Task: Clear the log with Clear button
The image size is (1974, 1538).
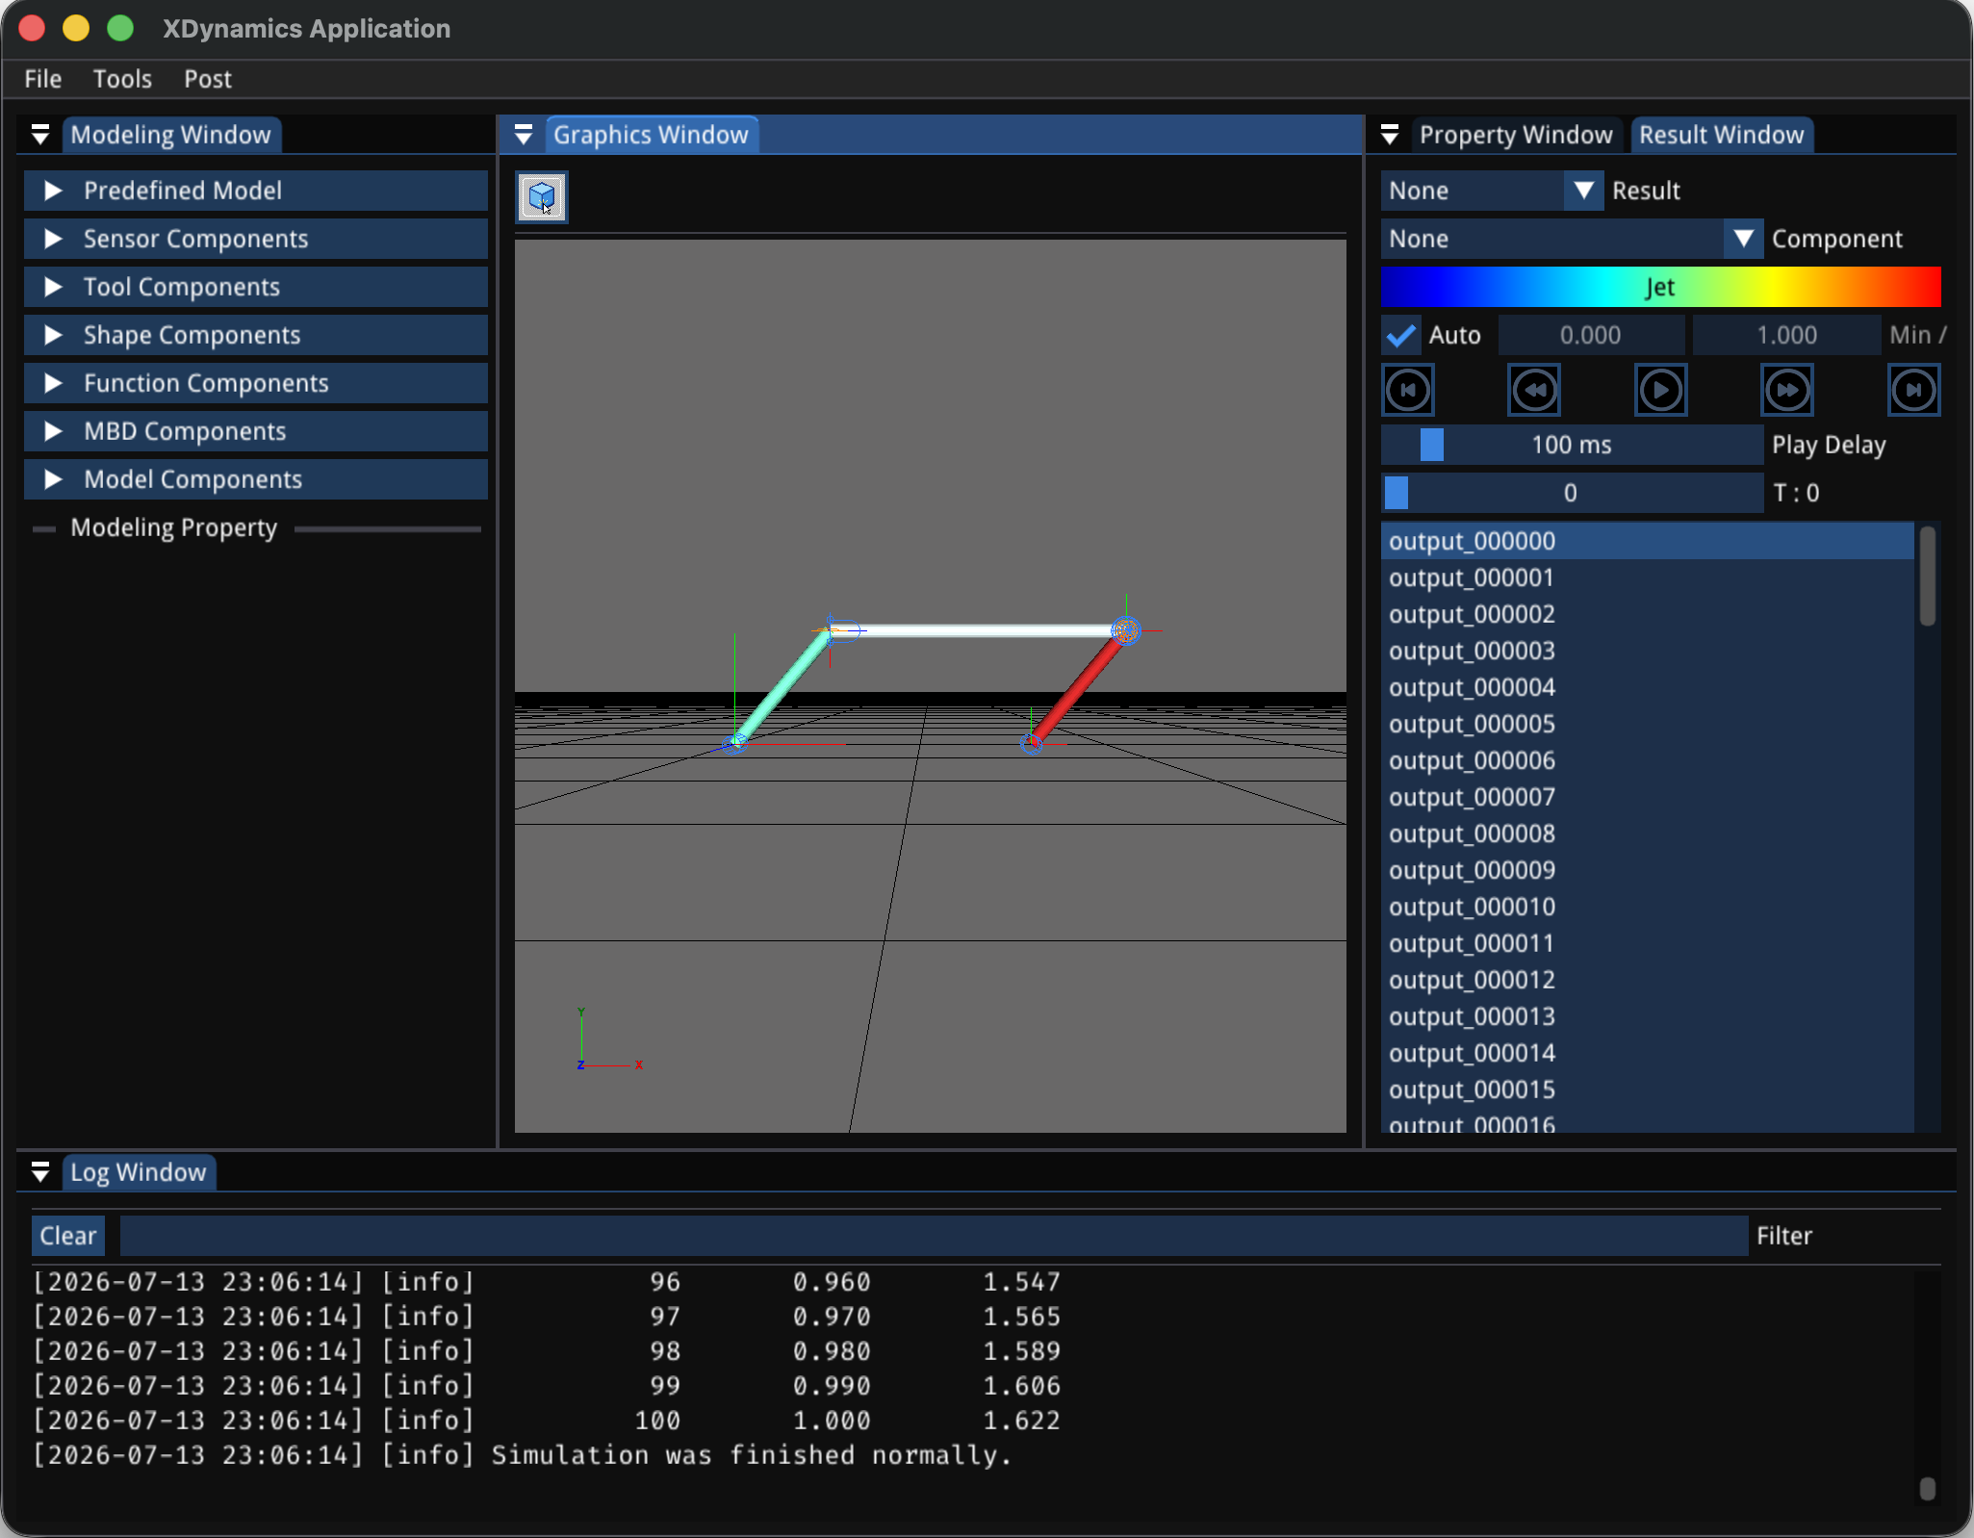Action: pyautogui.click(x=68, y=1236)
